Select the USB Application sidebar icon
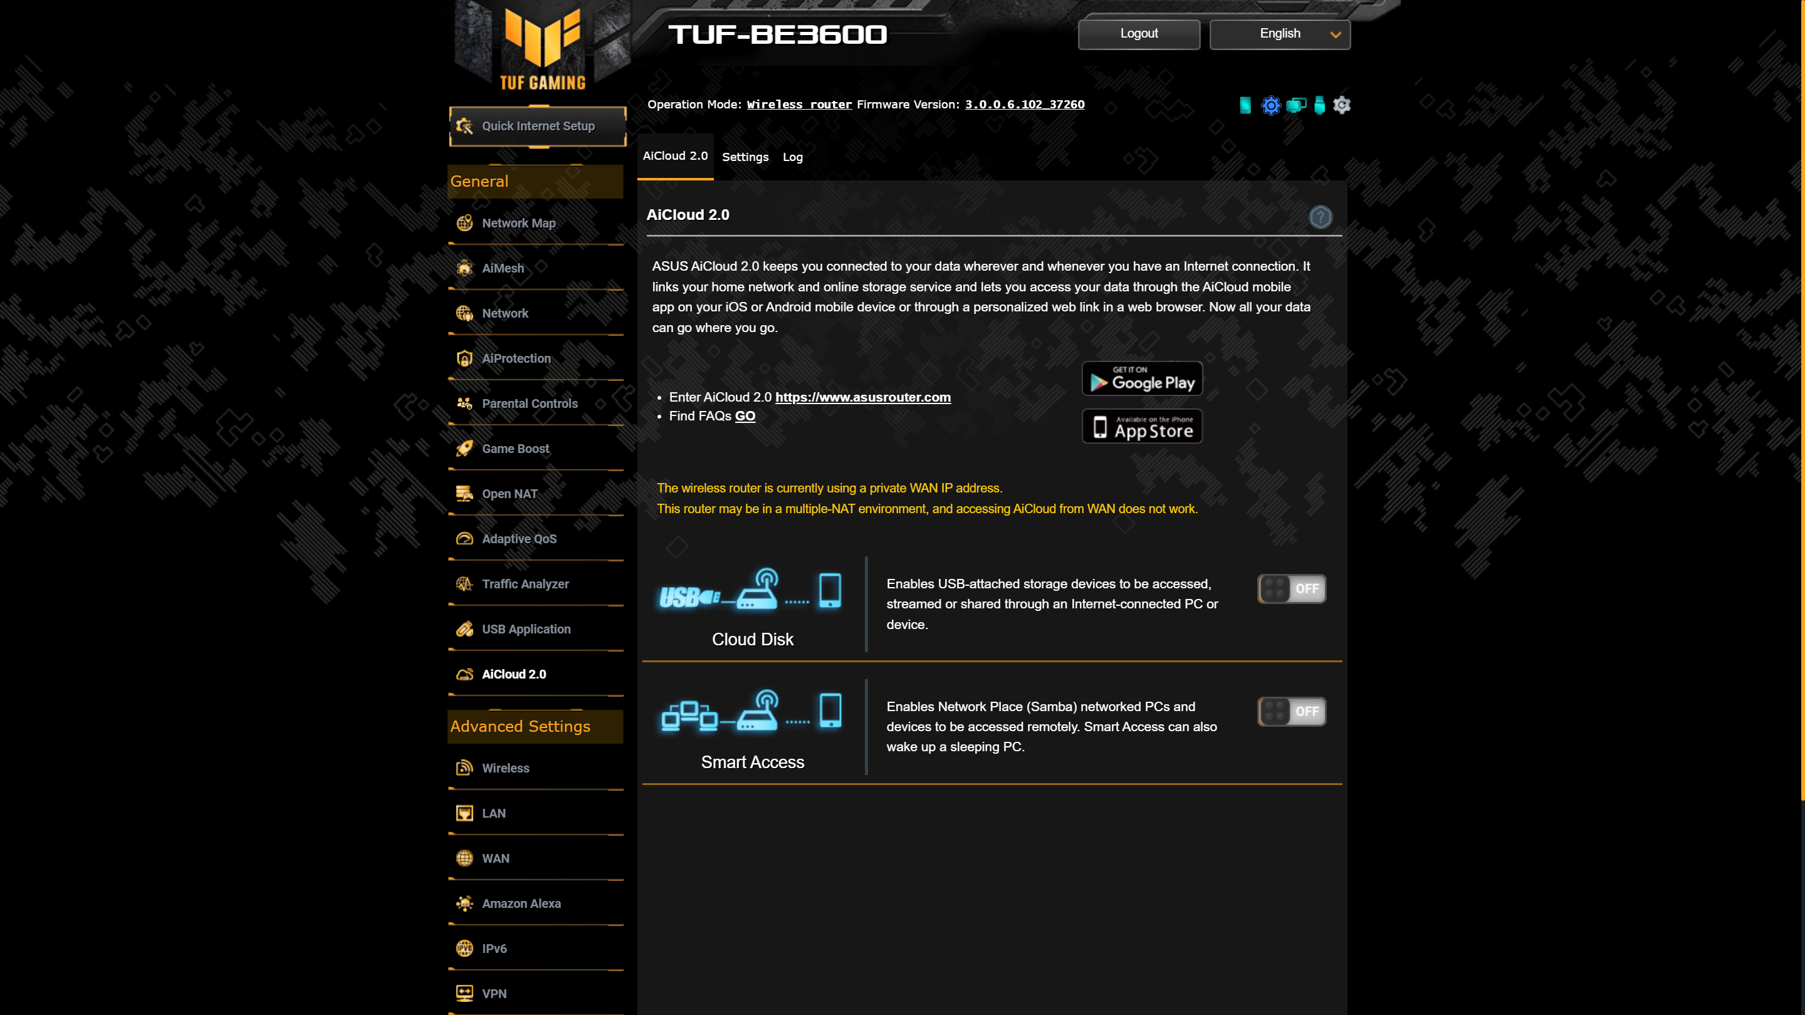 pyautogui.click(x=465, y=628)
